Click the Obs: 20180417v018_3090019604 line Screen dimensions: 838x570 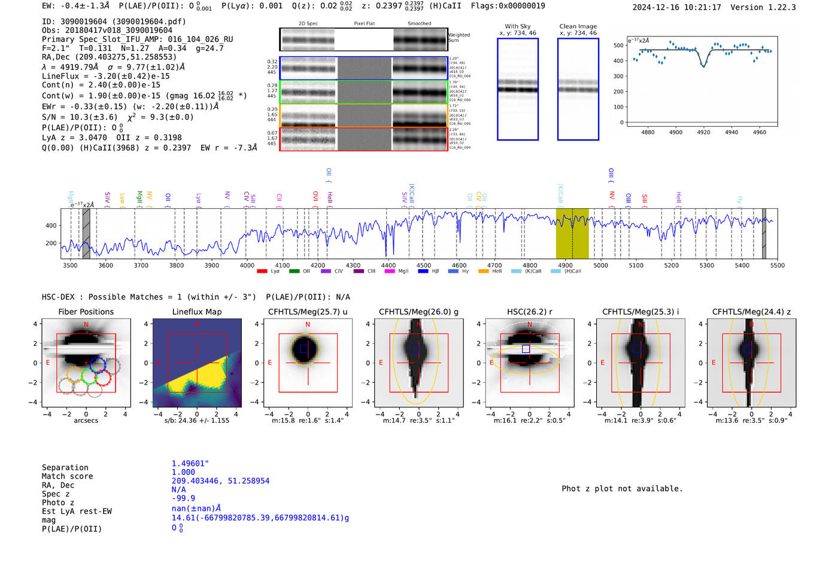pos(107,30)
